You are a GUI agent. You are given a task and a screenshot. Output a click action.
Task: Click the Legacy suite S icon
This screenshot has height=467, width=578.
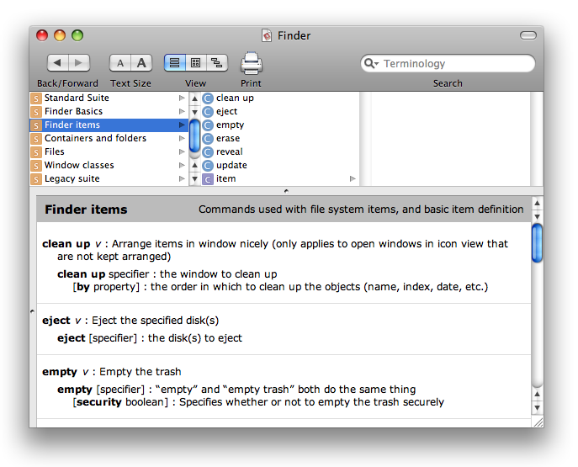35,179
